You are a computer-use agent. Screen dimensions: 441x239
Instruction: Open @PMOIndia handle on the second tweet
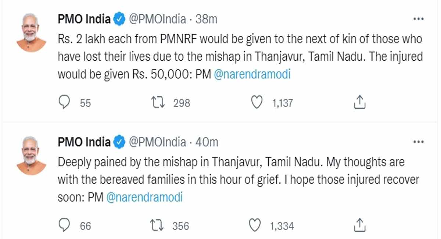click(157, 142)
